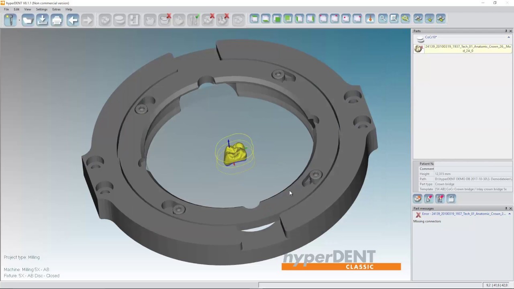Click first parts display mode icon
This screenshot has width=514, height=289.
click(x=418, y=18)
